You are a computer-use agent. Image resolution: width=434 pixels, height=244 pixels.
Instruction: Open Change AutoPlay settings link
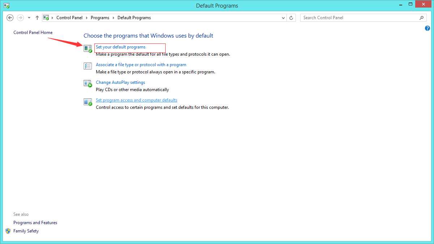point(120,82)
